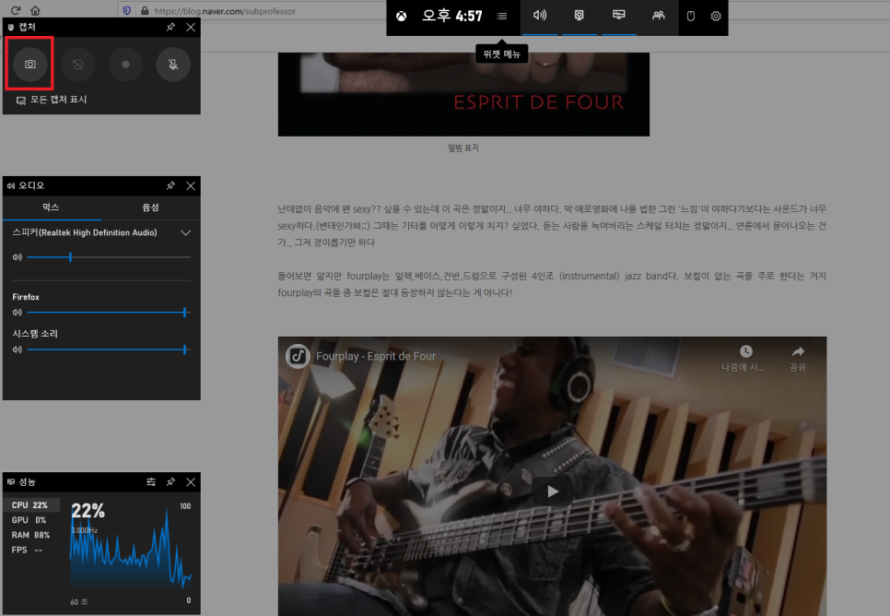
Task: Select the FPS metric
Action: click(x=29, y=550)
